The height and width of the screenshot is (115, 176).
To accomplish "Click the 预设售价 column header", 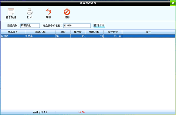I will click(113, 32).
